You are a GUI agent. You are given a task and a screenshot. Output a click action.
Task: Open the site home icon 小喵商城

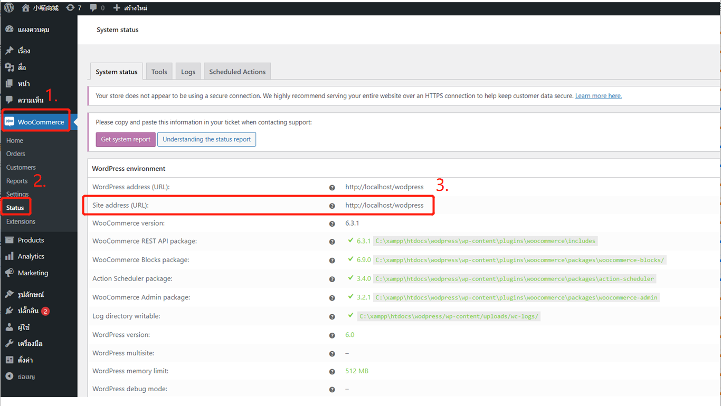[x=25, y=8]
